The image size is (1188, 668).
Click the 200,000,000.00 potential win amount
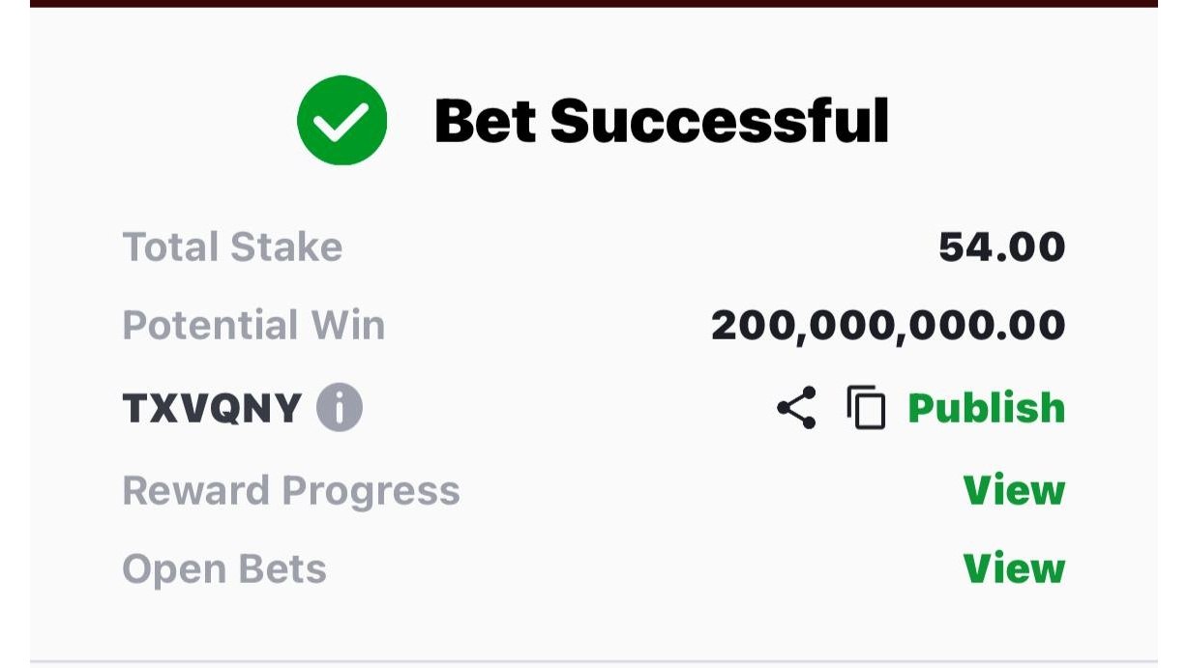(x=888, y=326)
